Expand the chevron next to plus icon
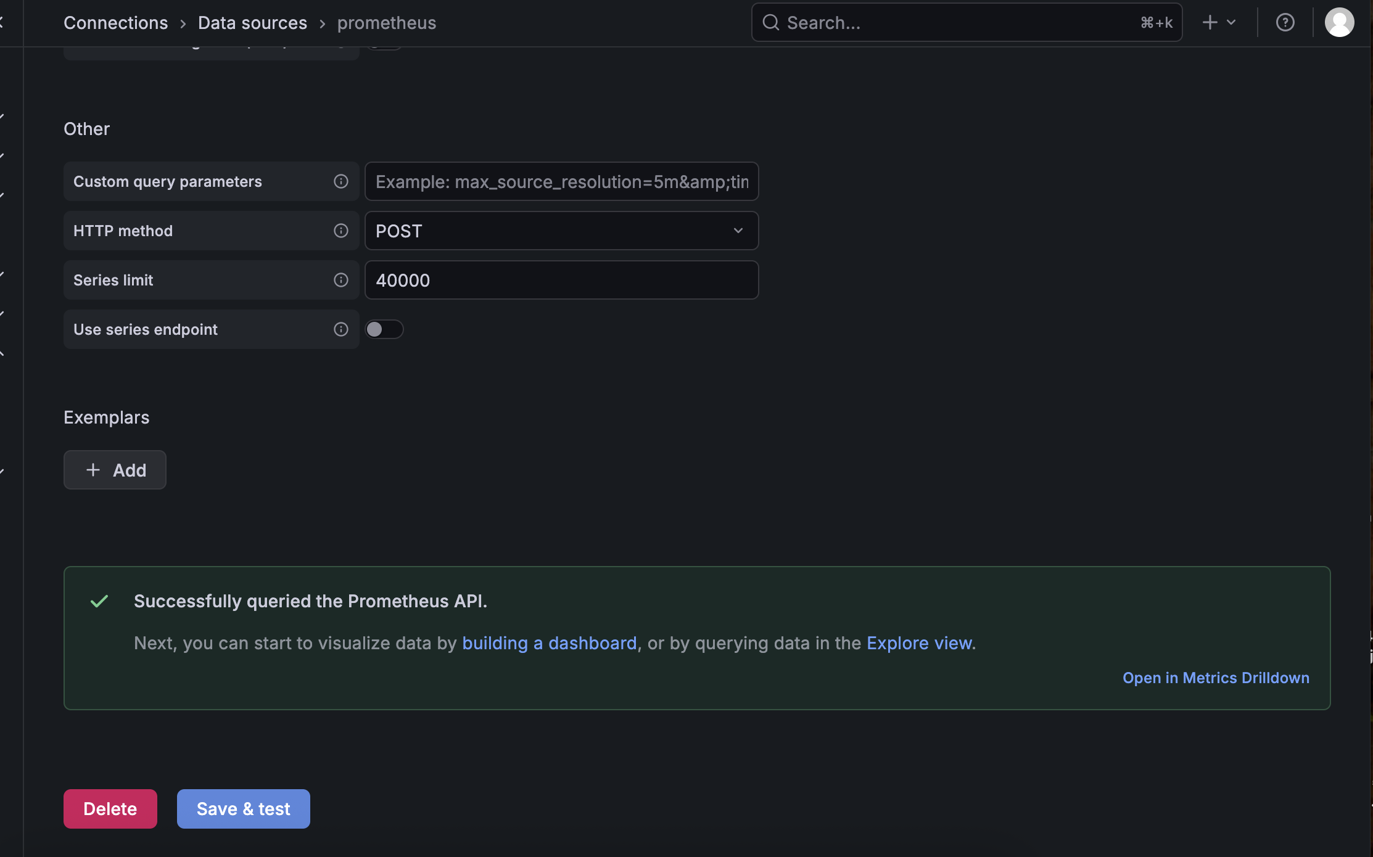The height and width of the screenshot is (857, 1373). (x=1232, y=23)
